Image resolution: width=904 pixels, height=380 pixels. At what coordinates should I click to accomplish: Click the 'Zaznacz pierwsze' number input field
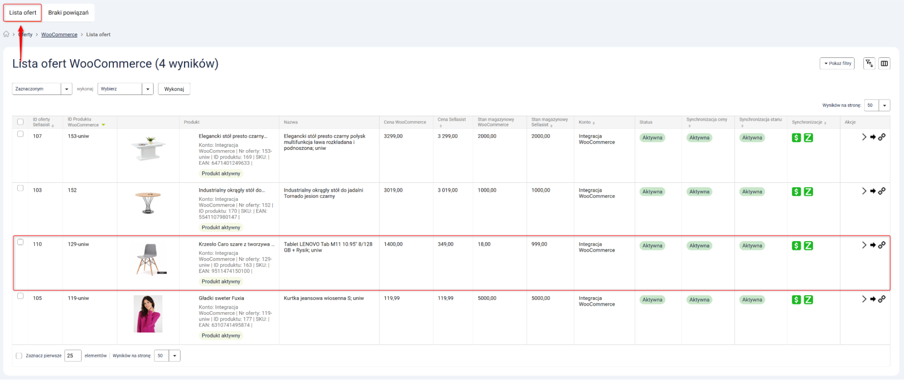[72, 356]
